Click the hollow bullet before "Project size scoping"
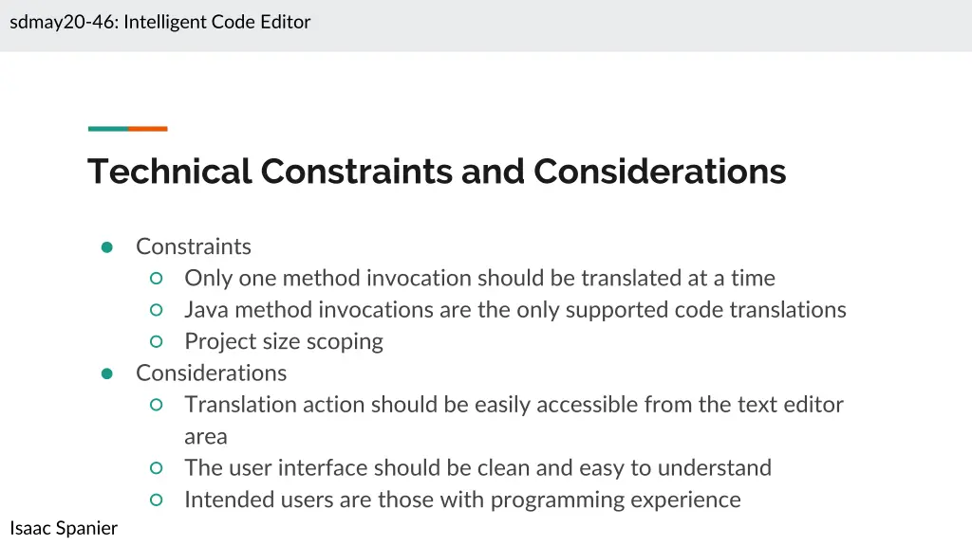The image size is (972, 546). pos(157,342)
